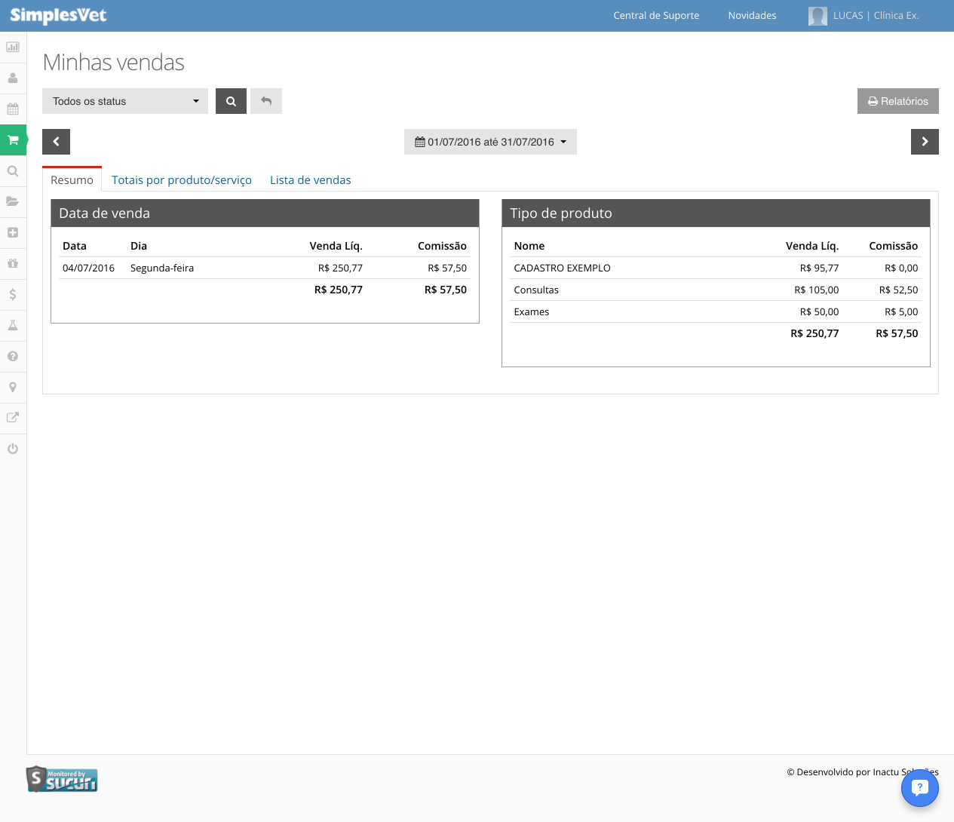Switch to Totais por produto/serviço tab
The width and height of the screenshot is (954, 822).
coord(182,179)
